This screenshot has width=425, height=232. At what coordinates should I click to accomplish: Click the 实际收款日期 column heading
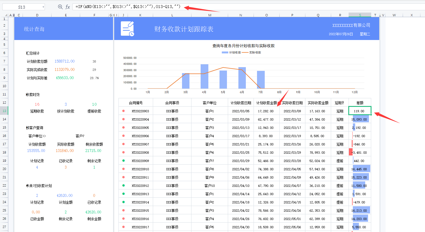292,103
